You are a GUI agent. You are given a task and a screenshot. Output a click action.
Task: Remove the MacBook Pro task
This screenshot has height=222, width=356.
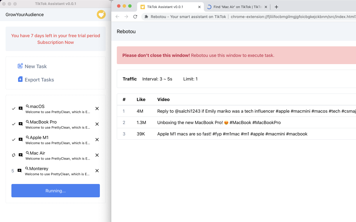click(97, 124)
